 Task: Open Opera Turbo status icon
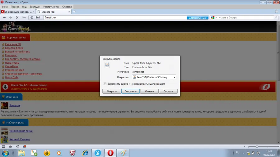click(x=25, y=146)
